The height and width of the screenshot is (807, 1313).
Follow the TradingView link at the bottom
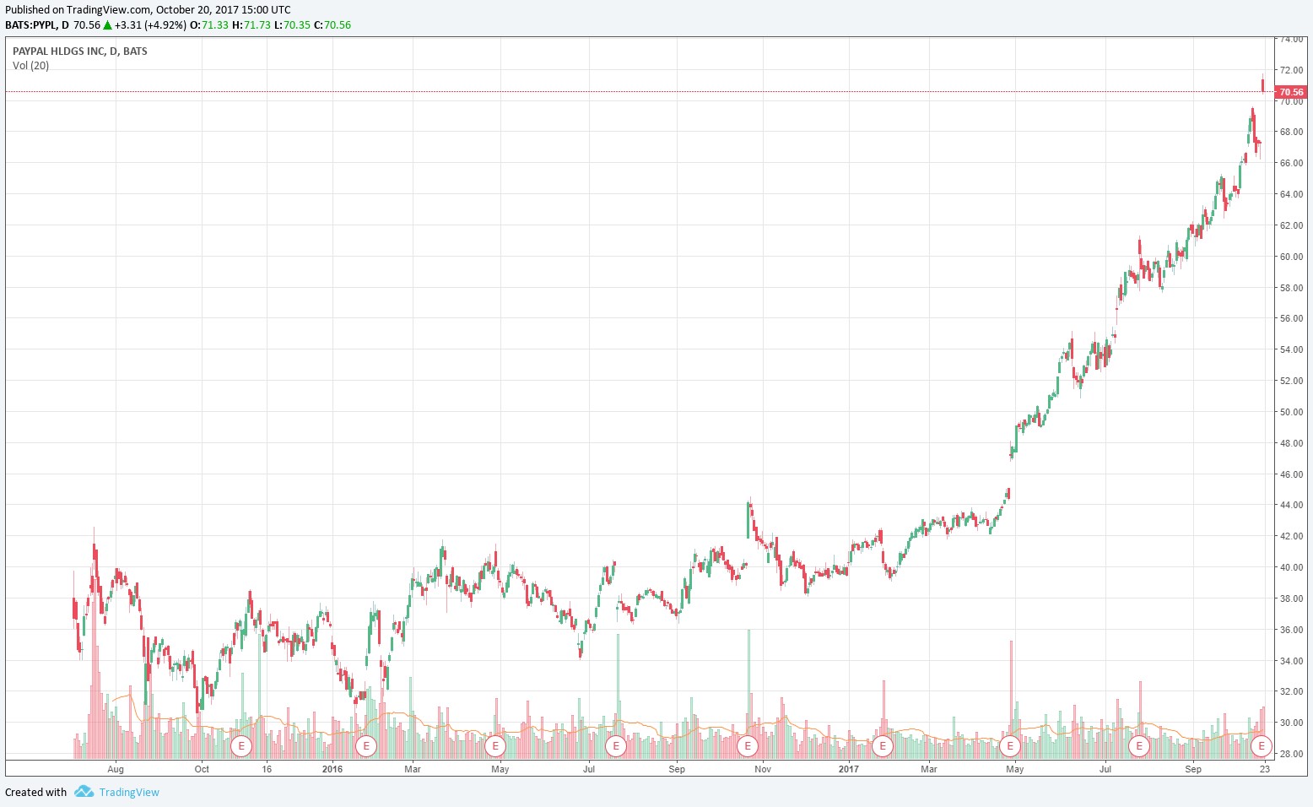(x=129, y=792)
